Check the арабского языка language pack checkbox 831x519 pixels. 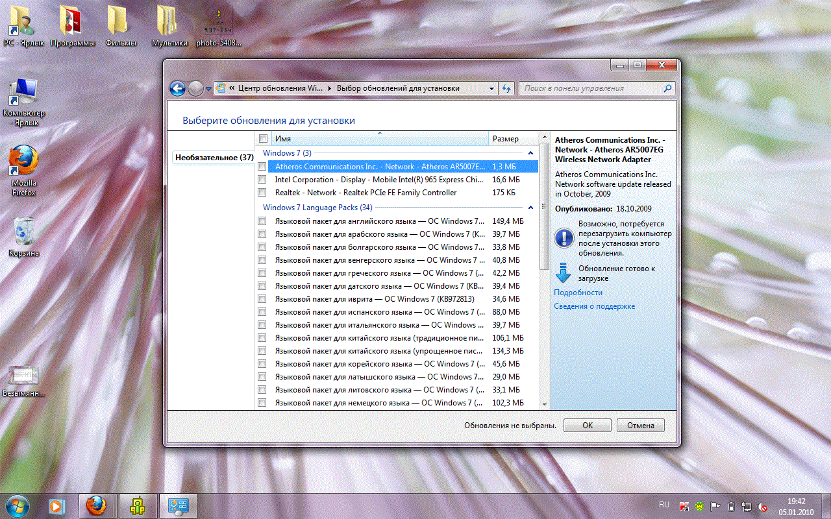262,234
